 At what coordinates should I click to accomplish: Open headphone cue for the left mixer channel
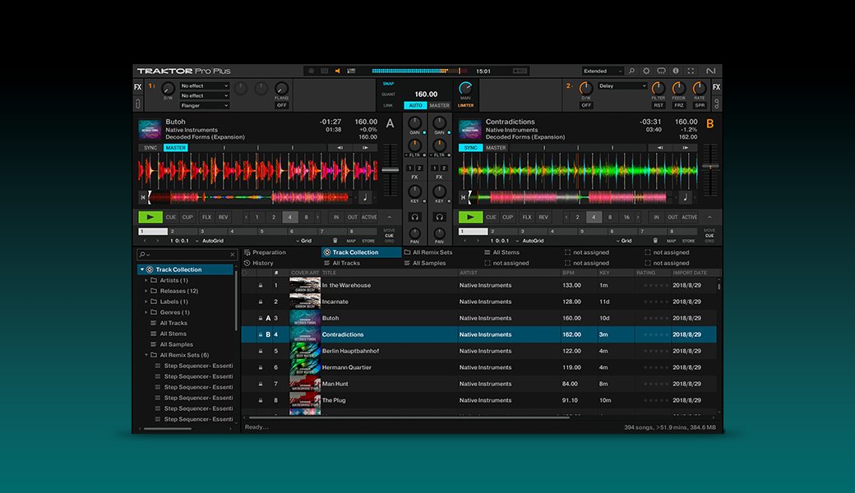pyautogui.click(x=415, y=217)
